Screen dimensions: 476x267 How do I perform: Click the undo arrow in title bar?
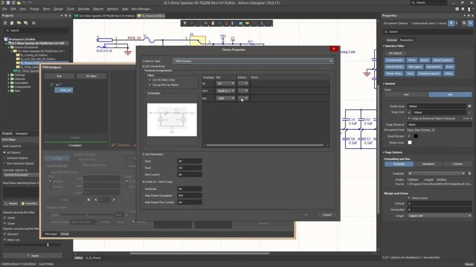click(x=25, y=3)
